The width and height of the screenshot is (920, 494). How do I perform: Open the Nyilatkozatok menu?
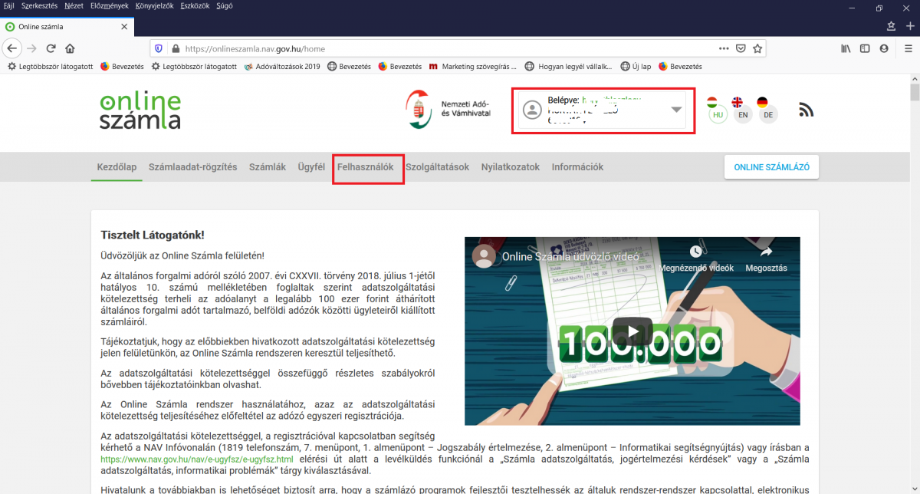pos(511,167)
